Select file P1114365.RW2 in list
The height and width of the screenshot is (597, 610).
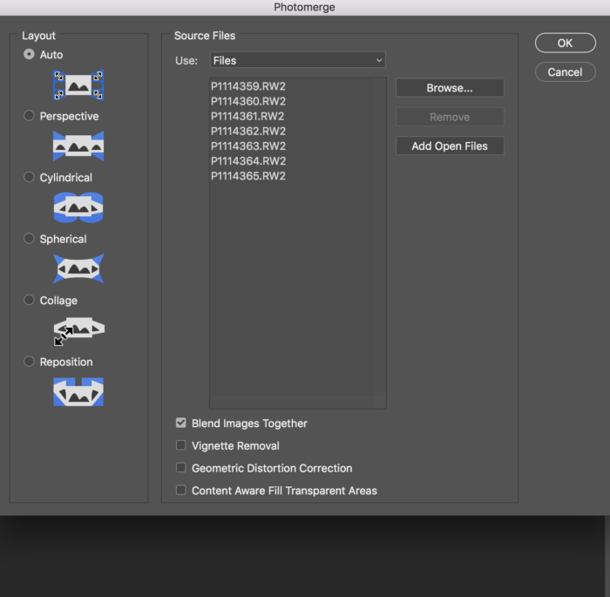248,176
